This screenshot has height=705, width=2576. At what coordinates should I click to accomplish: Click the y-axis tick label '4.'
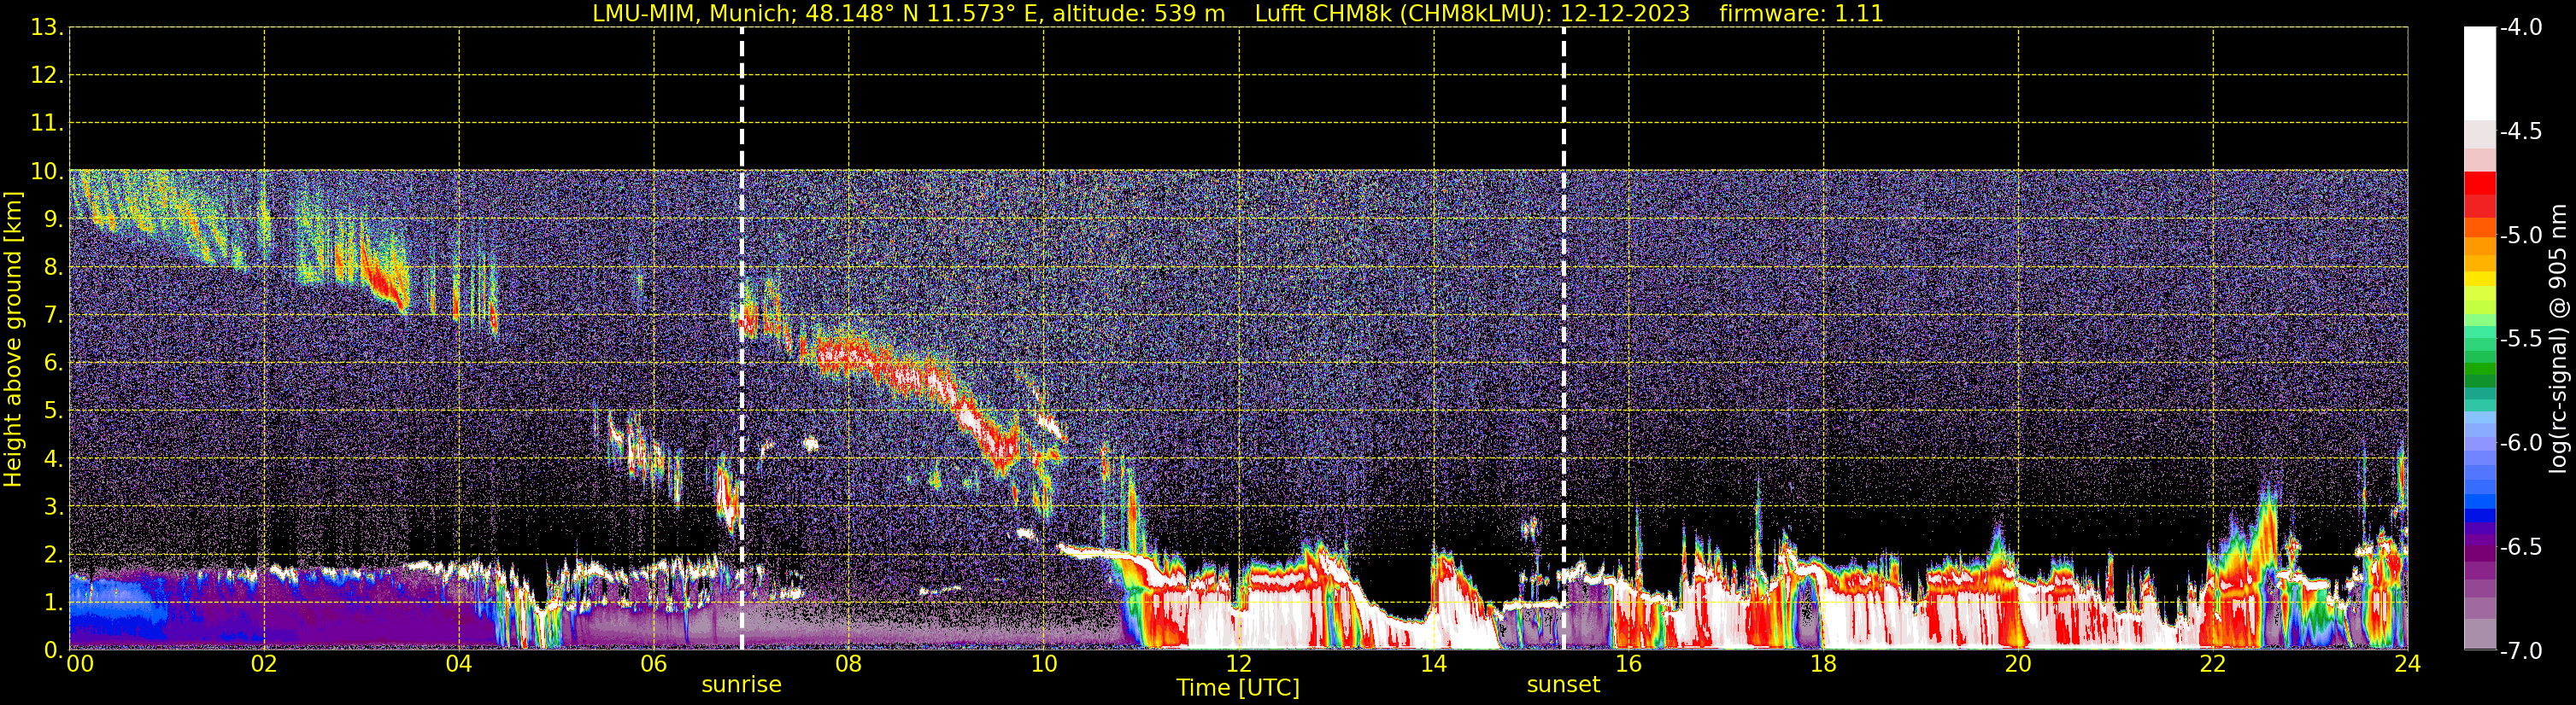53,459
